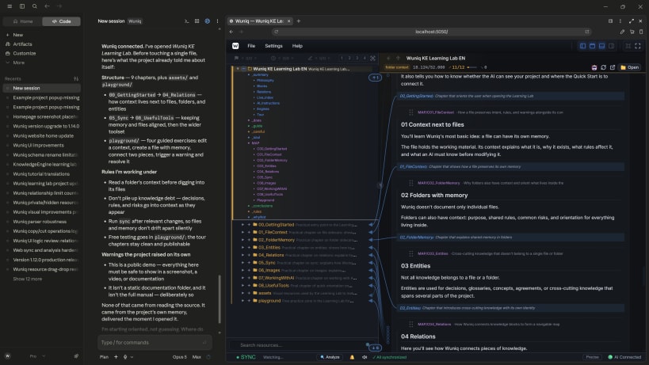Toggle the second layout panel button
This screenshot has width=649, height=365.
[x=592, y=46]
